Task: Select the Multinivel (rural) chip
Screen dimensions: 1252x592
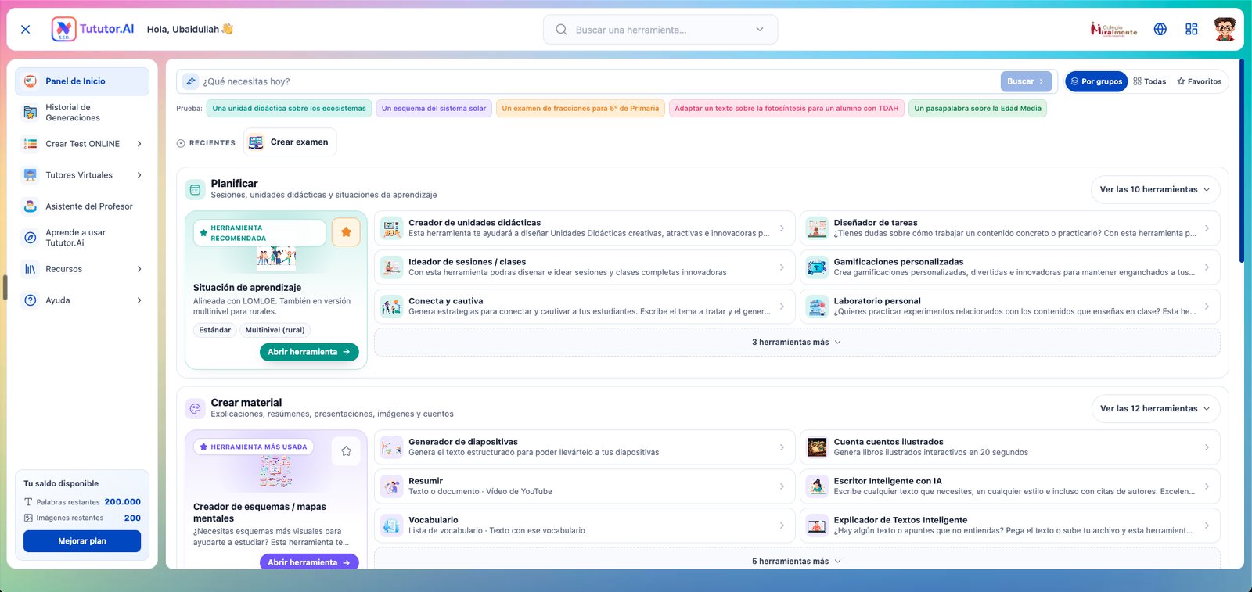Action: pos(275,330)
